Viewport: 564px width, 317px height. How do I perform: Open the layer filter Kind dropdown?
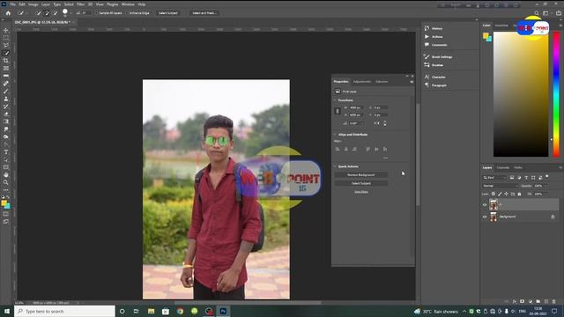494,178
